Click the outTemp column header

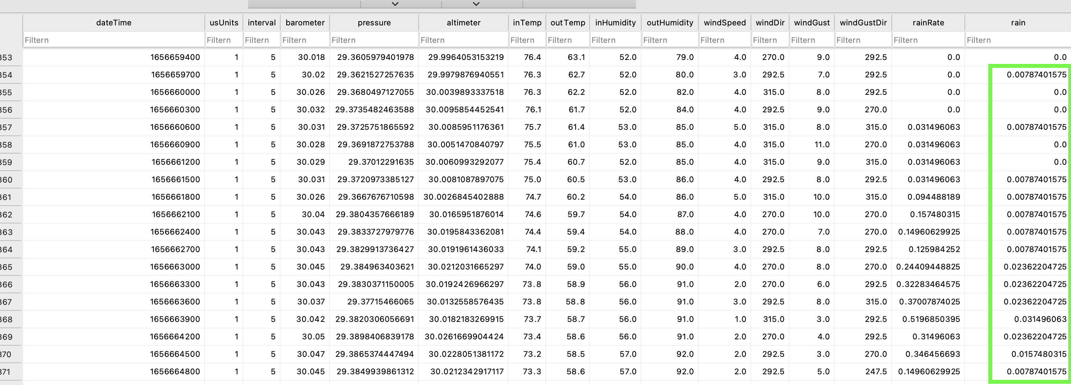(568, 22)
